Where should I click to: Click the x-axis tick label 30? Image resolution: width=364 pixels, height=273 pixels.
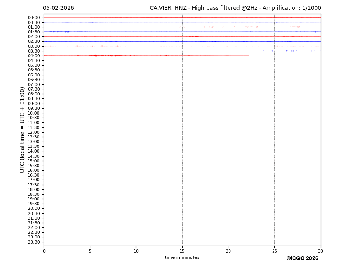click(320, 251)
